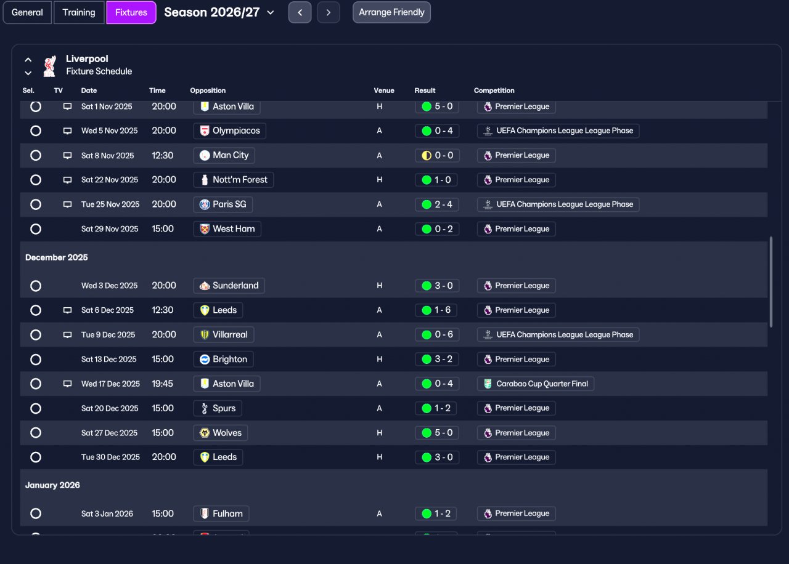The width and height of the screenshot is (789, 564).
Task: Click the Spurs club badge
Action: pyautogui.click(x=205, y=408)
